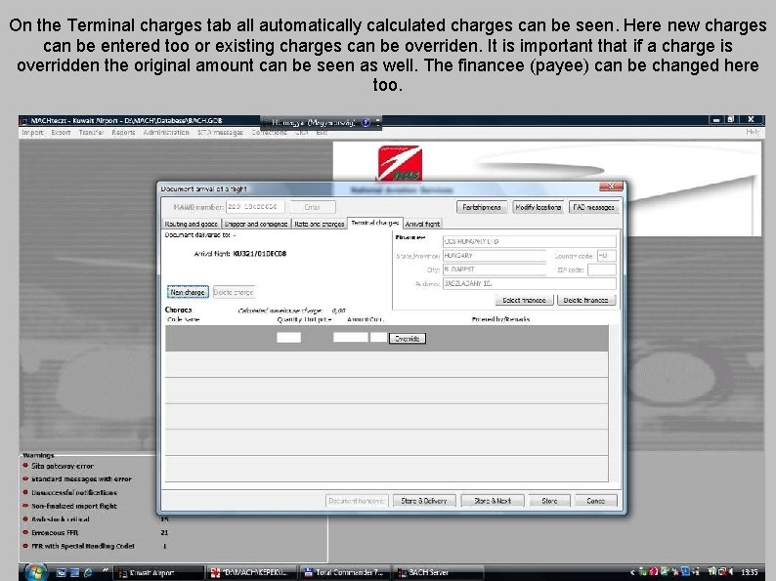Screen dimensions: 776x581
Task: Click the FAD messages button
Action: pos(593,207)
